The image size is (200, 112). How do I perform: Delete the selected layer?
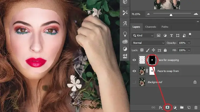click(196, 108)
